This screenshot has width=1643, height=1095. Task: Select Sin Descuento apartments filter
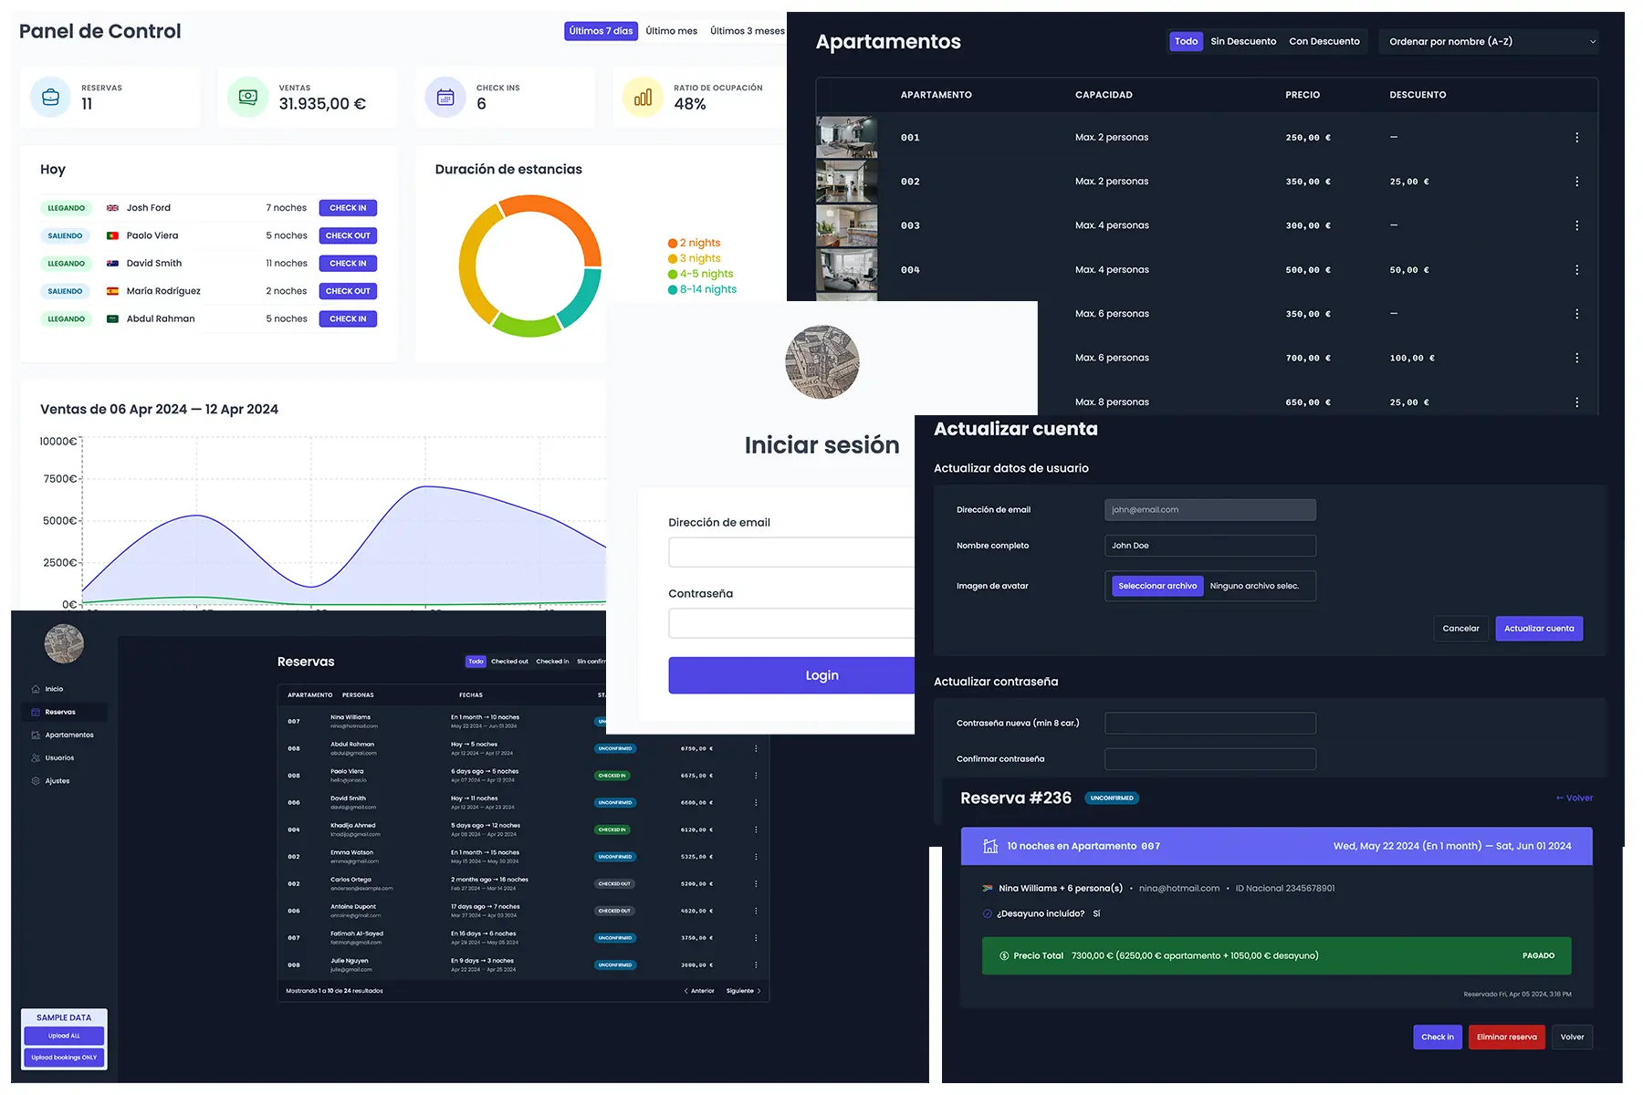(x=1243, y=42)
